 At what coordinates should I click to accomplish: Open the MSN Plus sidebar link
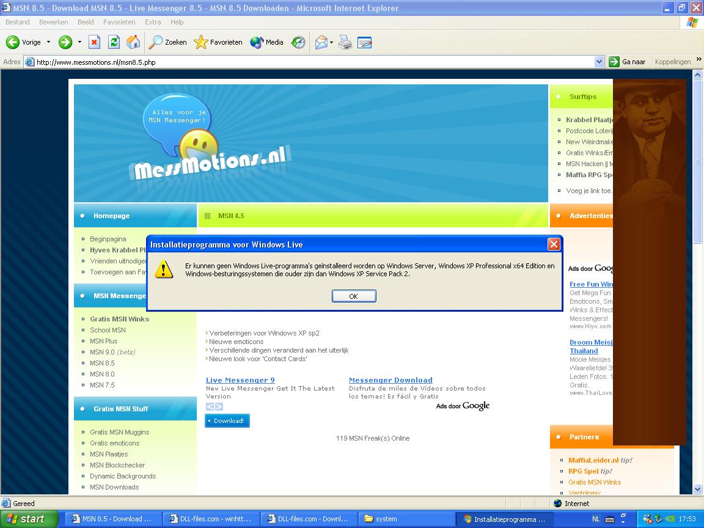pos(104,341)
